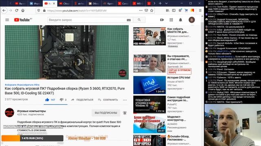Save the video with Сохранить
Image resolution: width=261 pixels, height=146 pixels.
[x=108, y=100]
